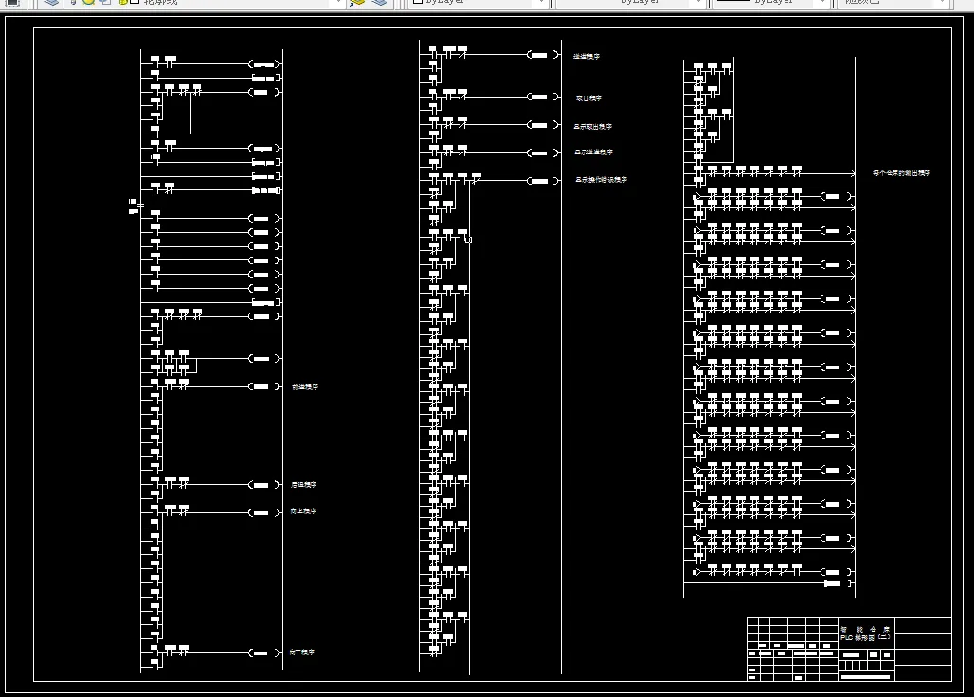Screen dimensions: 974x697
Task: Click the Layer Previous icon
Action: click(x=380, y=2)
